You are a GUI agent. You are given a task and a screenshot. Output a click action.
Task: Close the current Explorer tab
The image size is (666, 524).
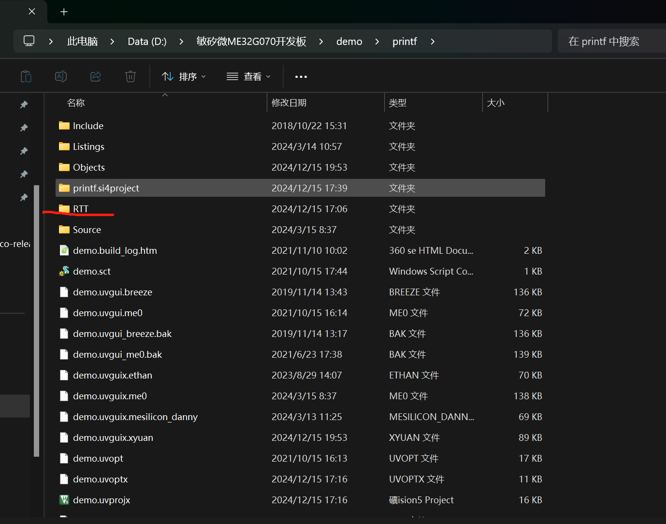[x=32, y=12]
